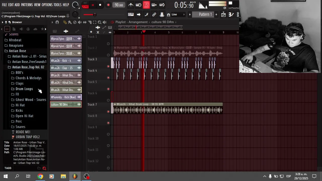322x181 pixels.
Task: Collapse the browser tree with up arrow
Action: pos(6,22)
